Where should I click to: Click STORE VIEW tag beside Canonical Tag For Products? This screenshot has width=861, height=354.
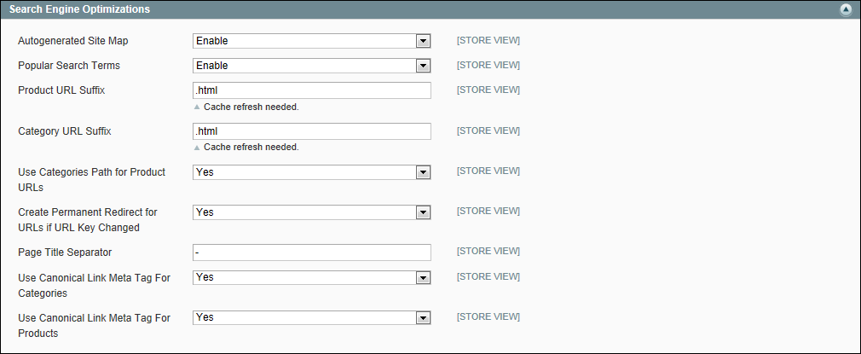click(488, 316)
